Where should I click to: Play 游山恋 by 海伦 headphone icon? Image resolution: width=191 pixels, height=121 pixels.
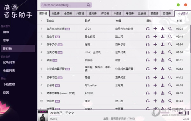click(148, 101)
